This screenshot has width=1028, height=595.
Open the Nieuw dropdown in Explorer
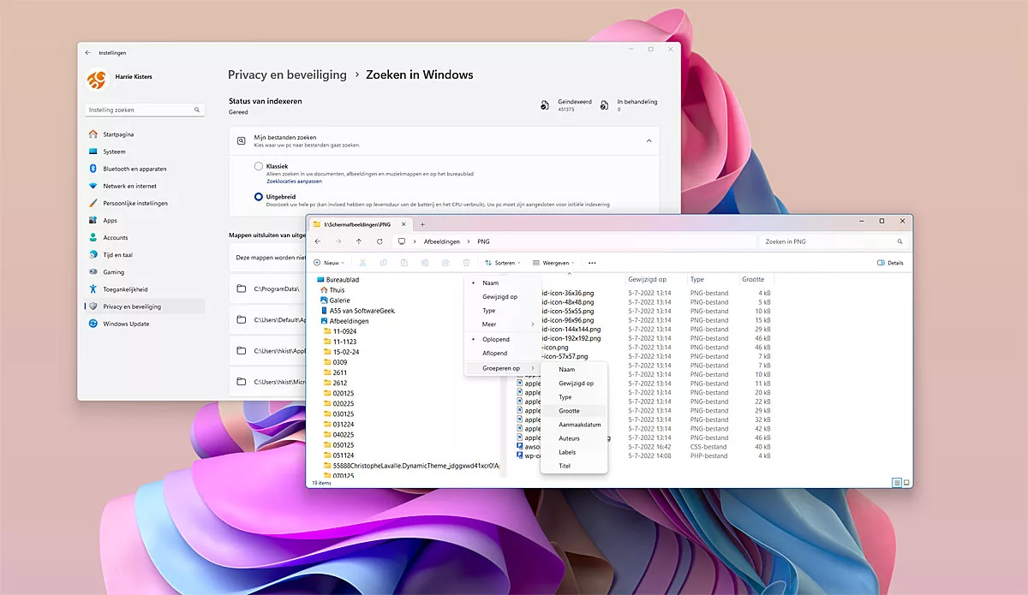coord(328,263)
